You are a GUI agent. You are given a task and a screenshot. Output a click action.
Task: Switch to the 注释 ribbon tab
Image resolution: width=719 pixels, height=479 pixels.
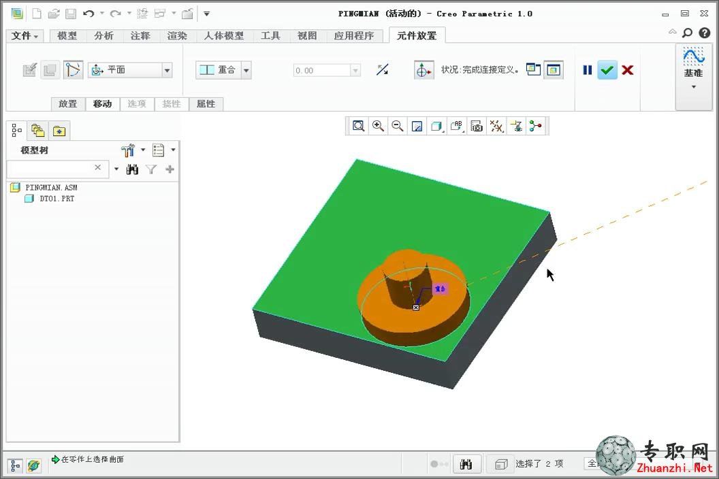(140, 36)
